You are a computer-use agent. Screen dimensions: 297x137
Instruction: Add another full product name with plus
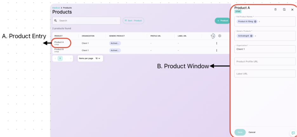click(x=259, y=22)
